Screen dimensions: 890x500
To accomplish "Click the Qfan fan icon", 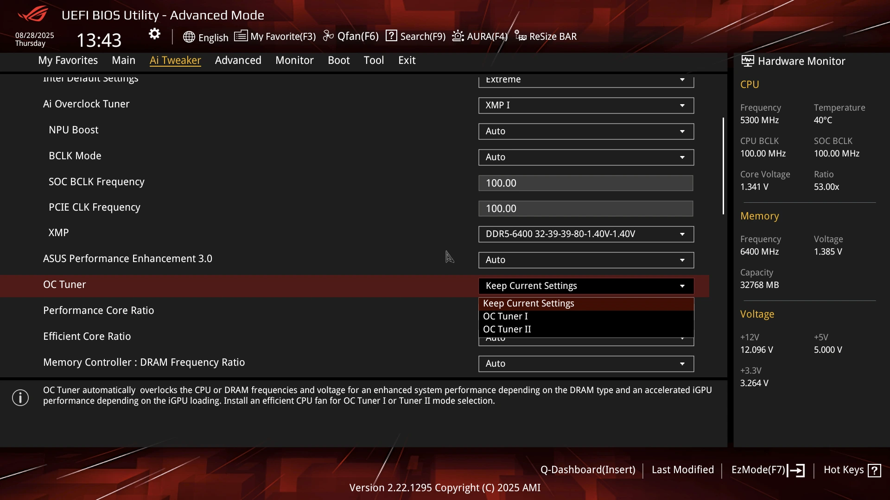I will 328,36.
